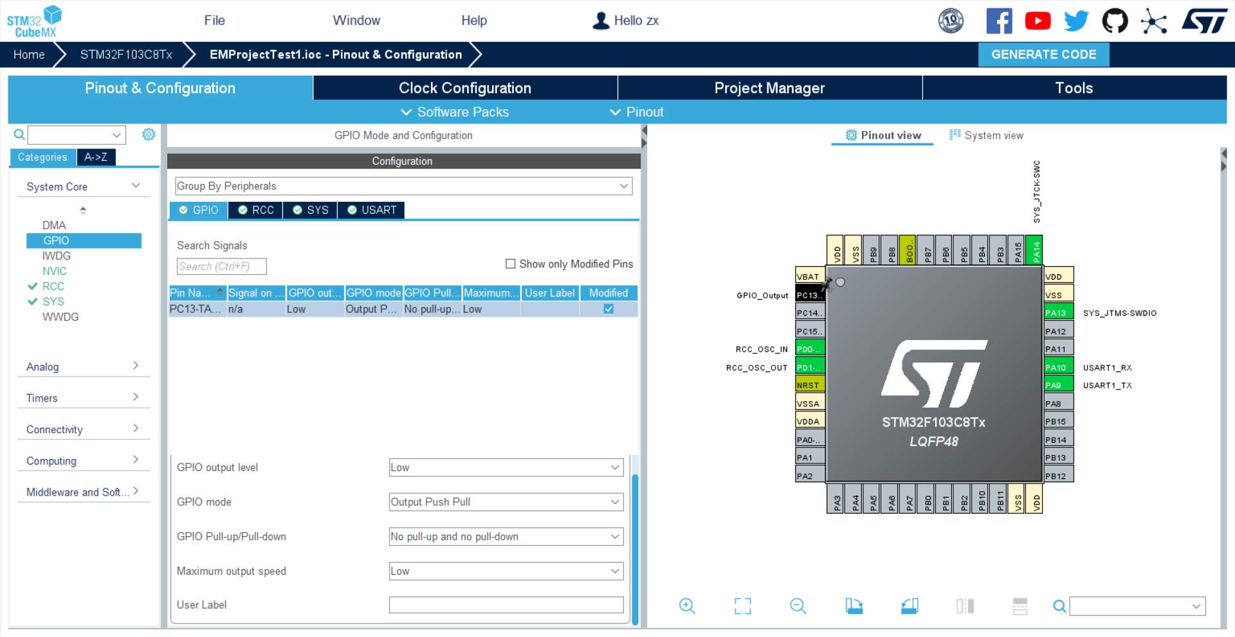Rotate the chip clockwise icon
Viewport: 1235px width, 637px height.
[x=854, y=606]
